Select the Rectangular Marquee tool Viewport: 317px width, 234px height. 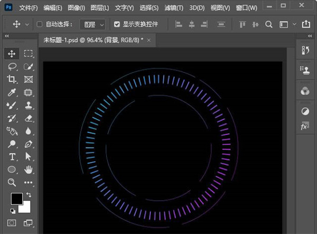29,53
